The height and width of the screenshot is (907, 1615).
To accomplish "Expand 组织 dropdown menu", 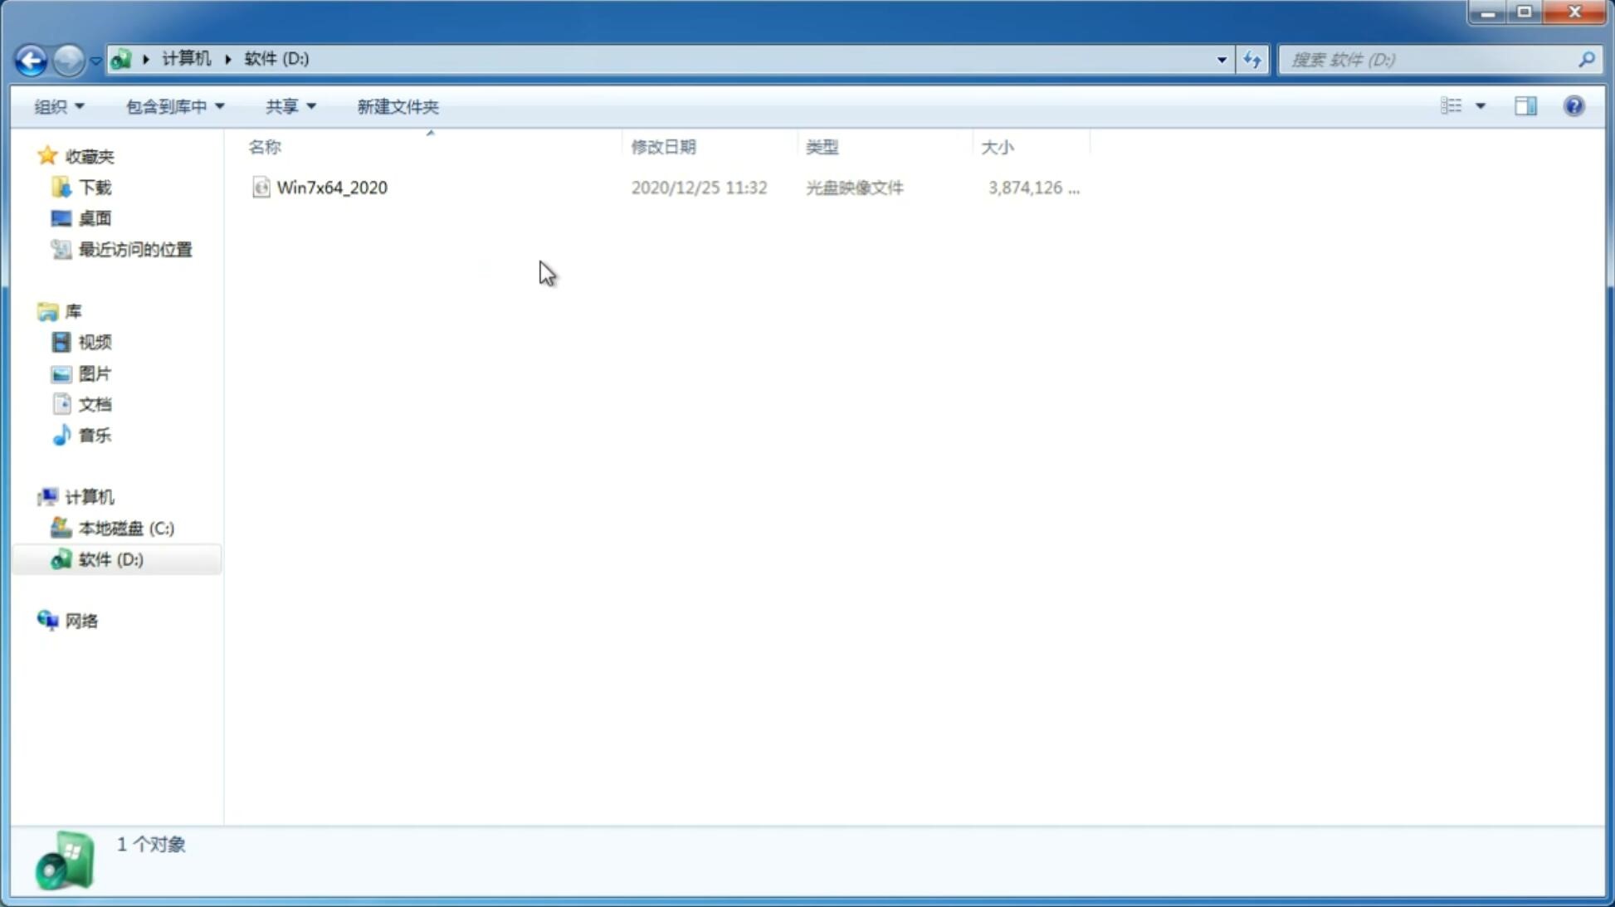I will 58,105.
